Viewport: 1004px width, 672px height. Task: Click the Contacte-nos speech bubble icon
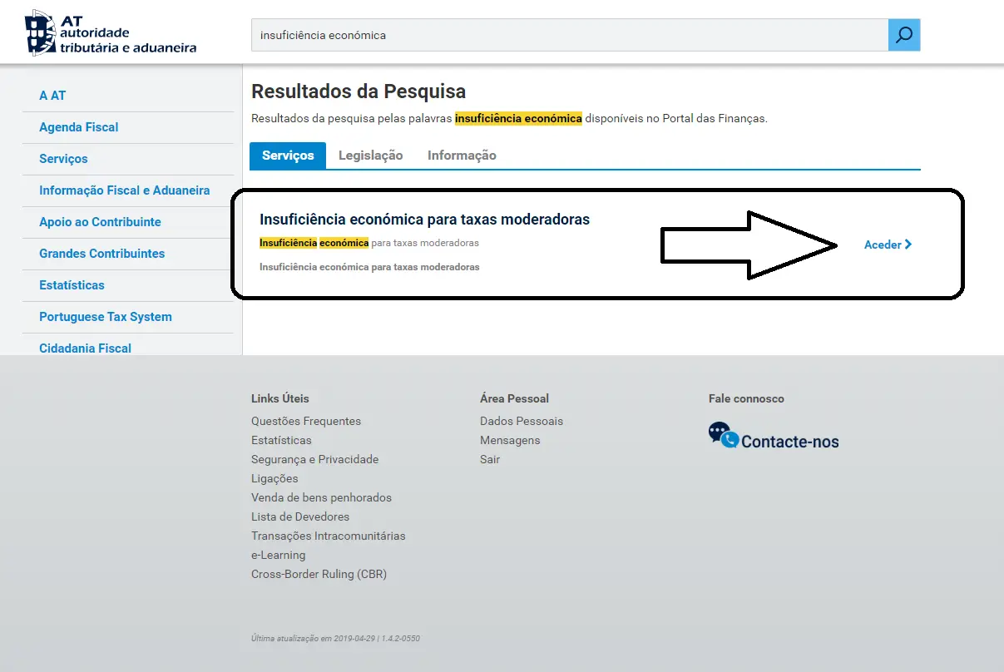(721, 433)
